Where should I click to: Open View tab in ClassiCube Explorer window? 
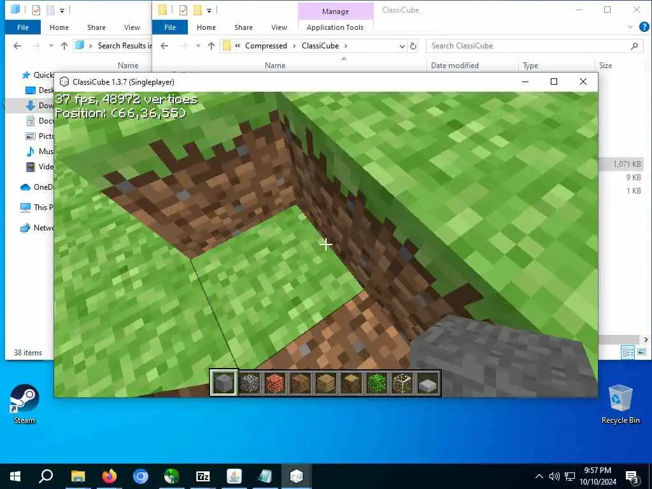click(x=279, y=27)
